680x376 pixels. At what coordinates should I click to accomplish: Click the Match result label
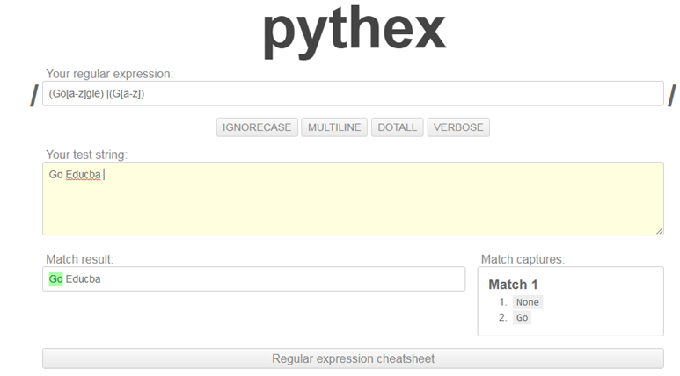pyautogui.click(x=79, y=259)
